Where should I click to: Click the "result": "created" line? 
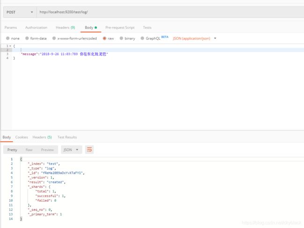pos(47,182)
